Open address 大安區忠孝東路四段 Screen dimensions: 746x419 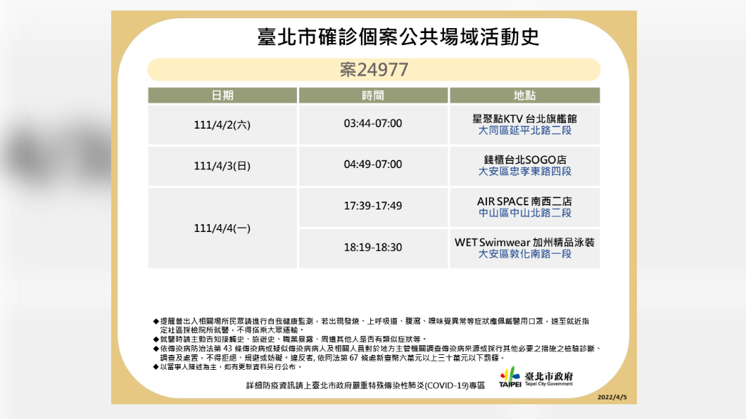(x=525, y=172)
